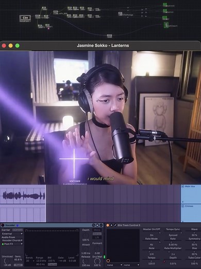The height and width of the screenshot is (269, 201).
Task: Click the Note value 1/4
Action: pos(152,254)
